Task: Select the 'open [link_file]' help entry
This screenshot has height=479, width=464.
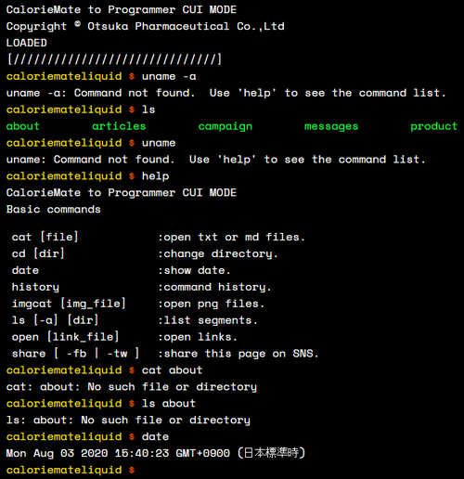Action: [65, 337]
